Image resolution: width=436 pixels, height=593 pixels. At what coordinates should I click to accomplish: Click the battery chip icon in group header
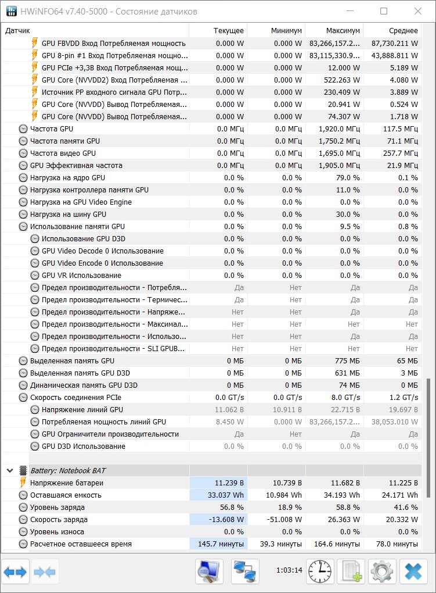23,470
